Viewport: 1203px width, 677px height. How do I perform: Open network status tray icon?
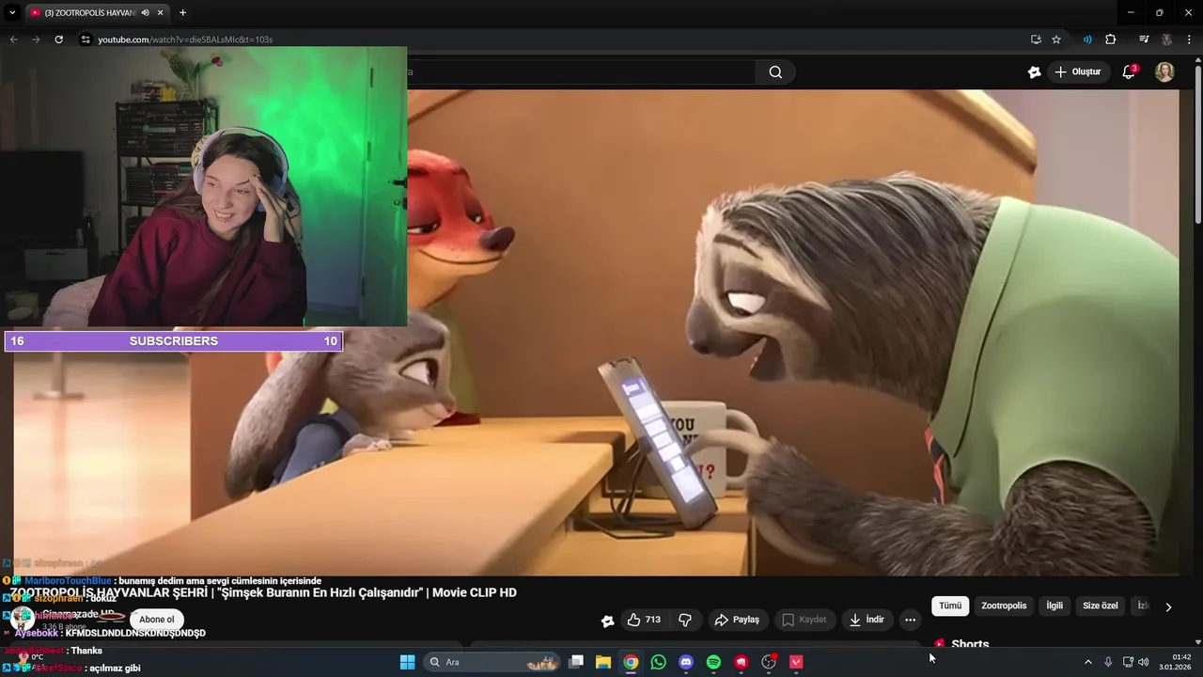(x=1128, y=662)
